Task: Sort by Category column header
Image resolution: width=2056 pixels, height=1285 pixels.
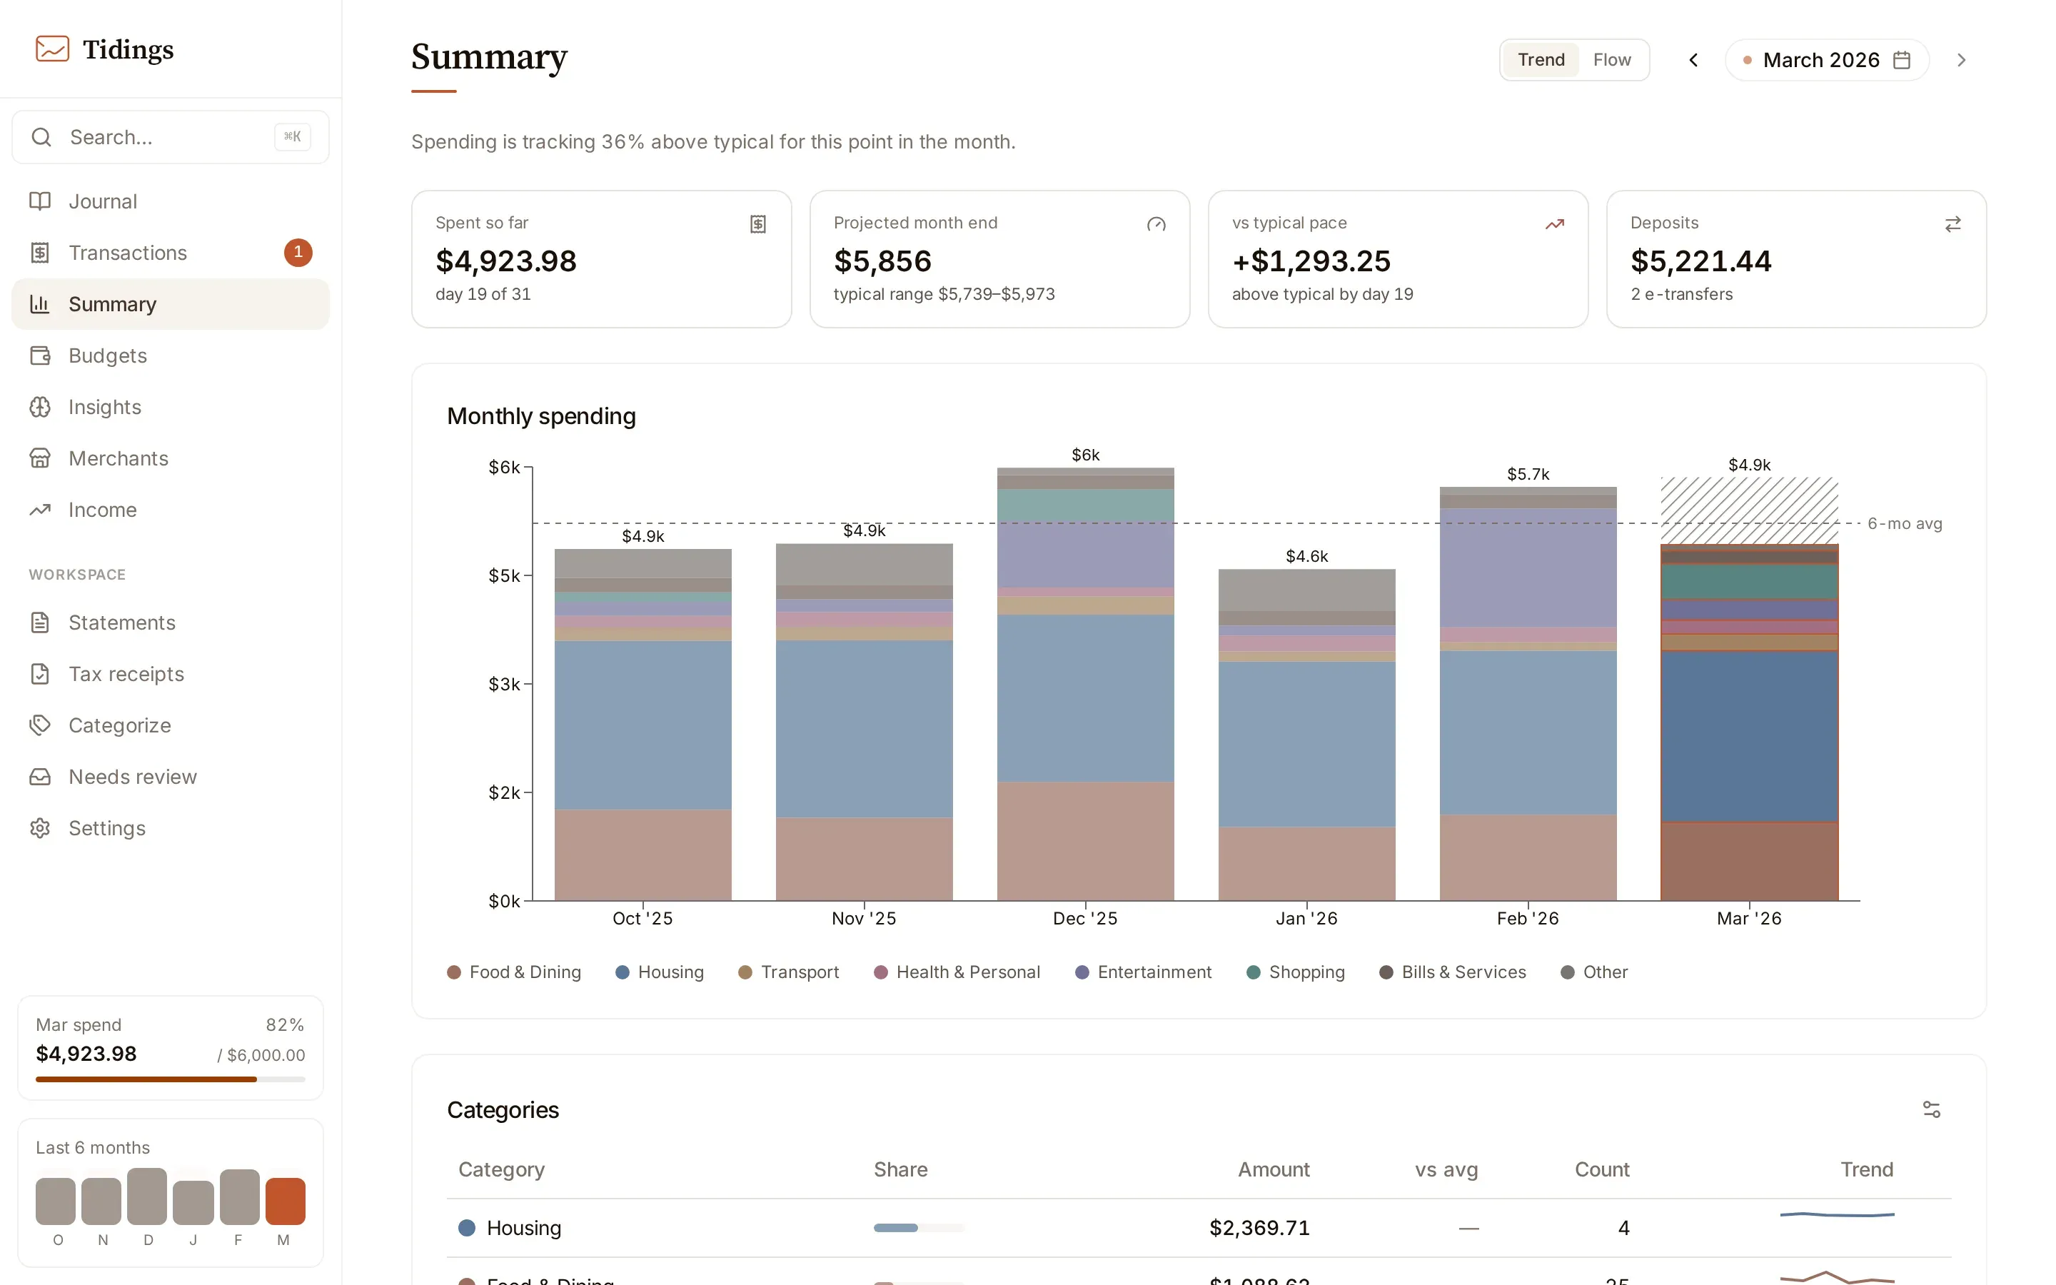Action: (501, 1169)
